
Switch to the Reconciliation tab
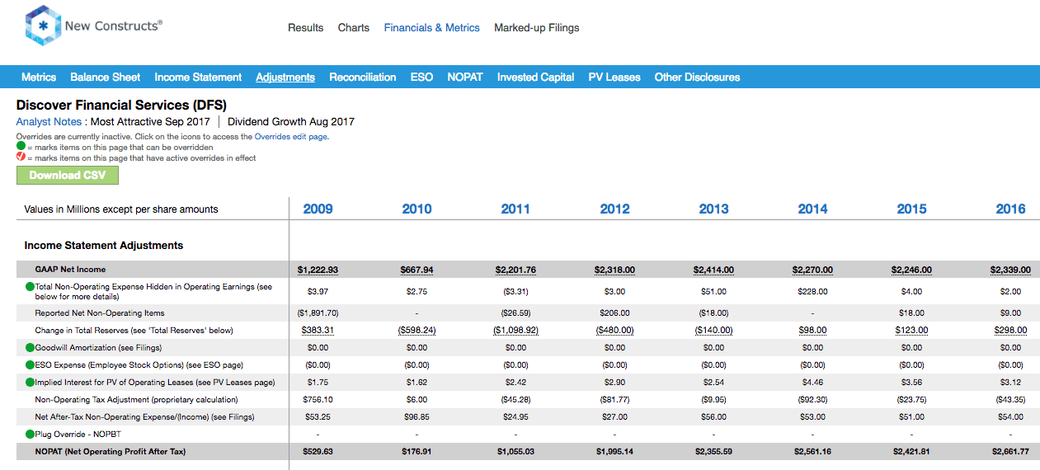363,77
